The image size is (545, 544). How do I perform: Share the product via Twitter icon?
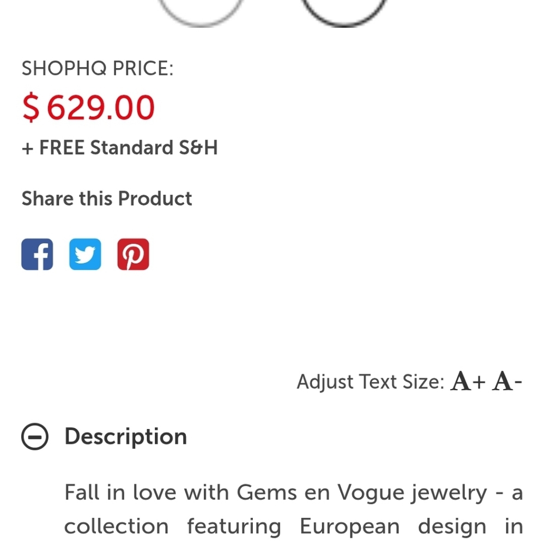click(85, 254)
